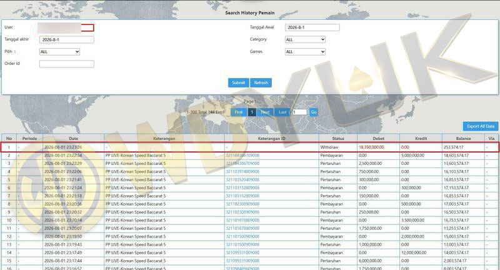500x270 pixels.
Task: Click date 2026-08-01 23:23:26
Action: tap(63, 147)
